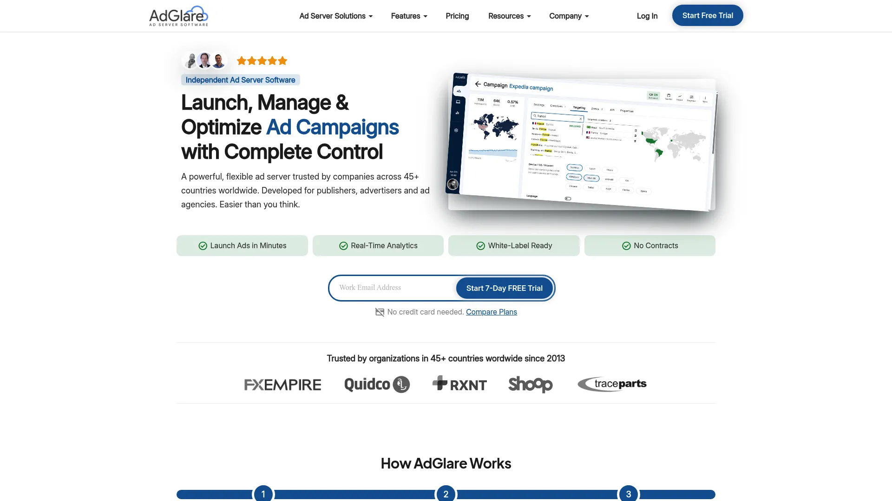This screenshot has width=892, height=501.
Task: Click the customer avatars group
Action: (x=204, y=60)
